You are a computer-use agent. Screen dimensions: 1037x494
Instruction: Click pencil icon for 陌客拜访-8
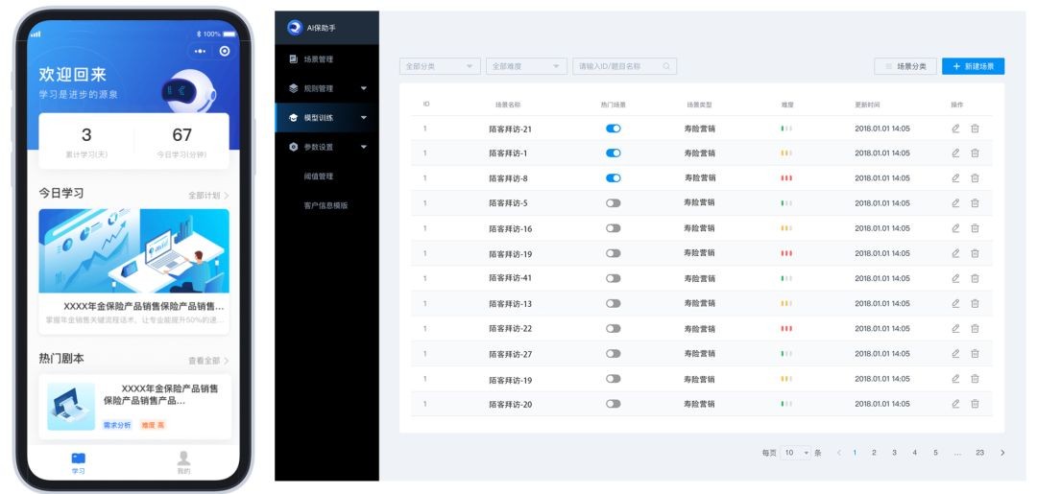(955, 178)
